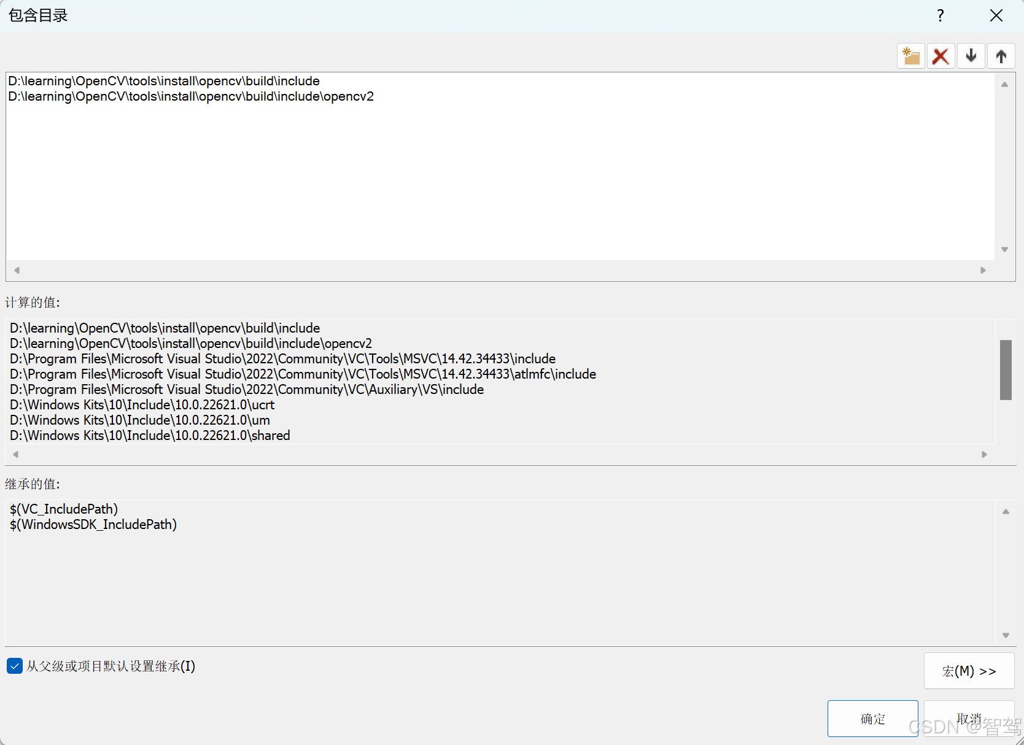Click the 10.0.22621.0\um computed path
Screen dimensions: 1024x745
pyautogui.click(x=140, y=420)
